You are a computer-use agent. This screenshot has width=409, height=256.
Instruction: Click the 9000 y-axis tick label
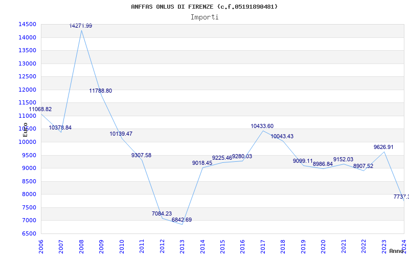pyautogui.click(x=29, y=168)
